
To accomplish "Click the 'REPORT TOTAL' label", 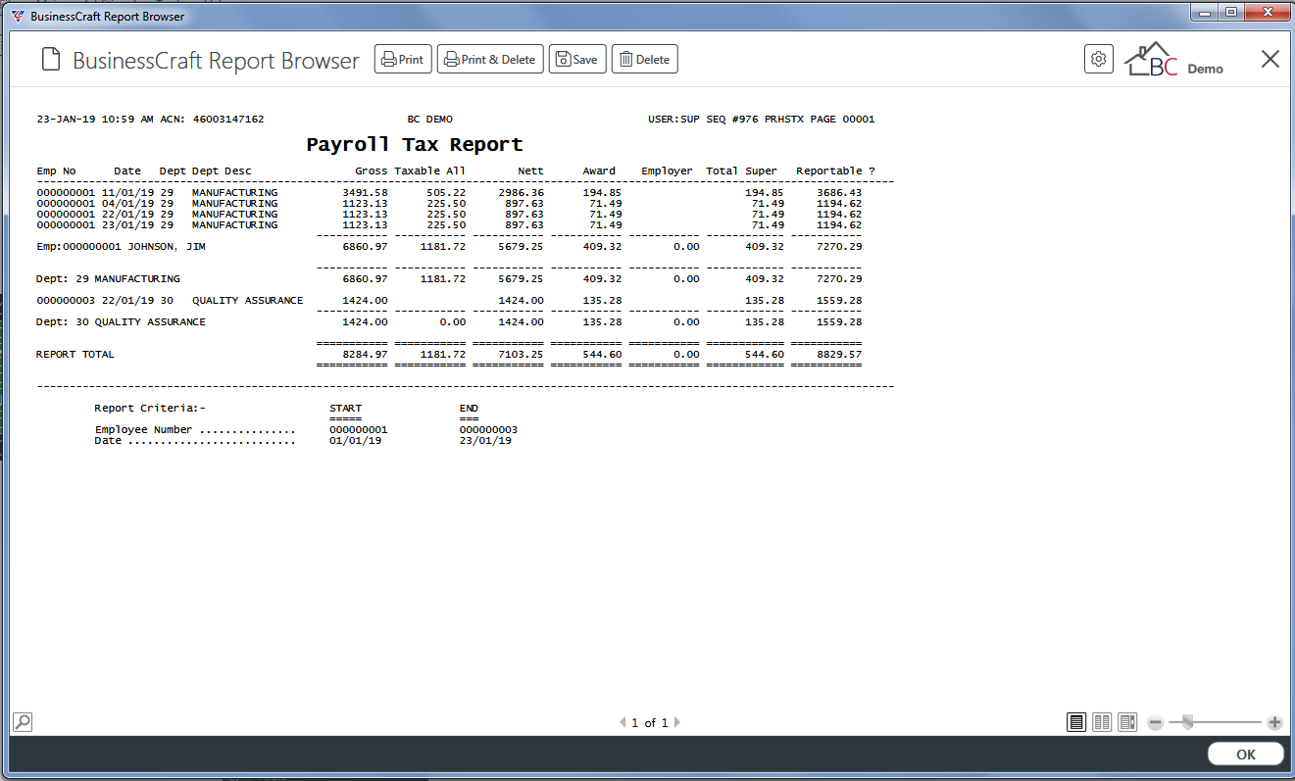I will 75,354.
